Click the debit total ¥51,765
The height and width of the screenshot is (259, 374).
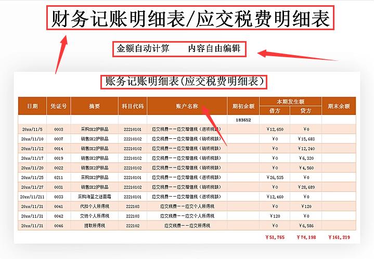275,237
